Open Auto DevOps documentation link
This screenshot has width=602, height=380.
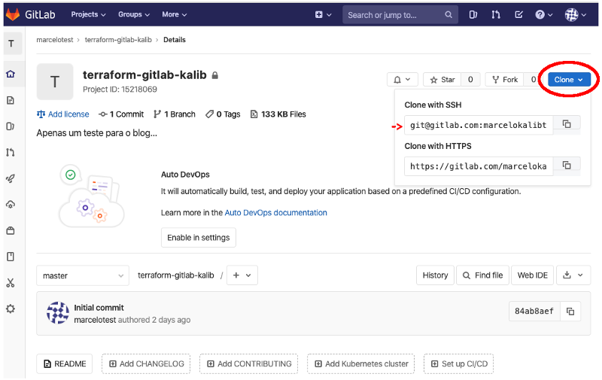[275, 213]
